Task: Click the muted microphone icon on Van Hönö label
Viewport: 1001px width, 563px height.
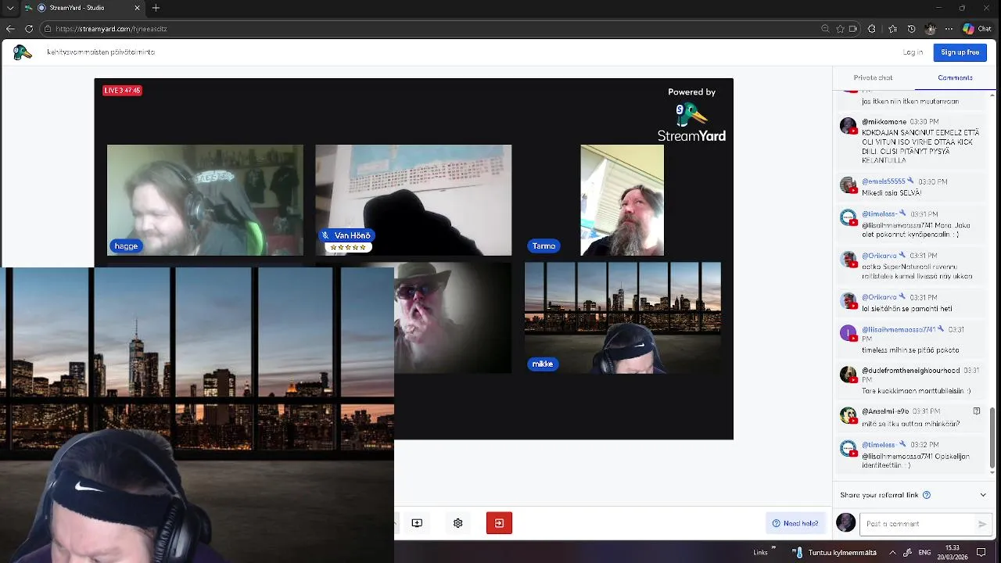Action: pyautogui.click(x=325, y=235)
